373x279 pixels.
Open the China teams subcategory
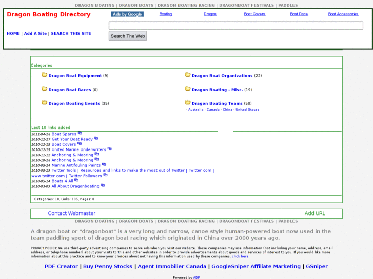tap(227, 110)
